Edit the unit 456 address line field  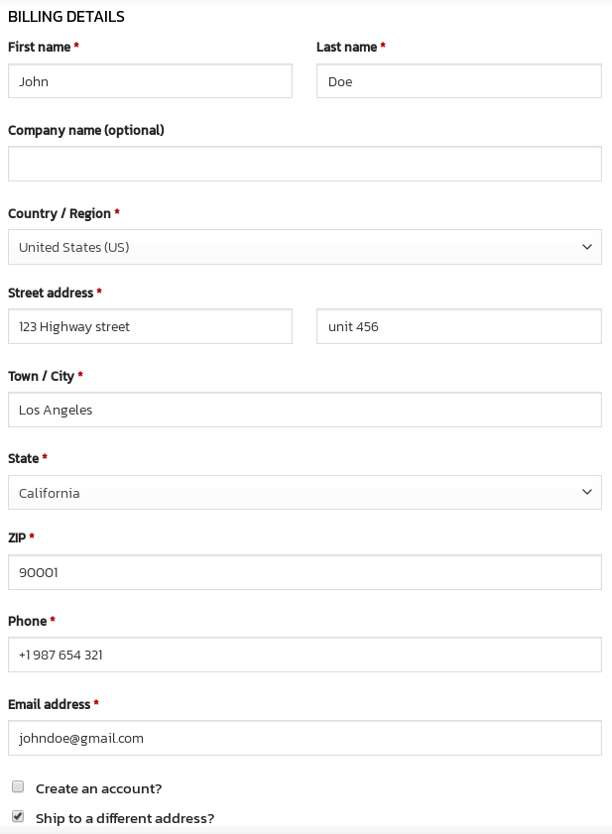coord(459,326)
